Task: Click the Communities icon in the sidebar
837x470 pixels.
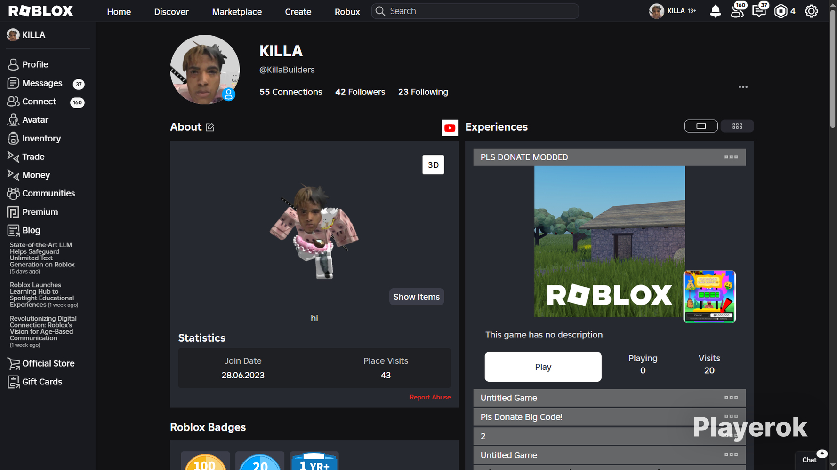Action: coord(13,193)
